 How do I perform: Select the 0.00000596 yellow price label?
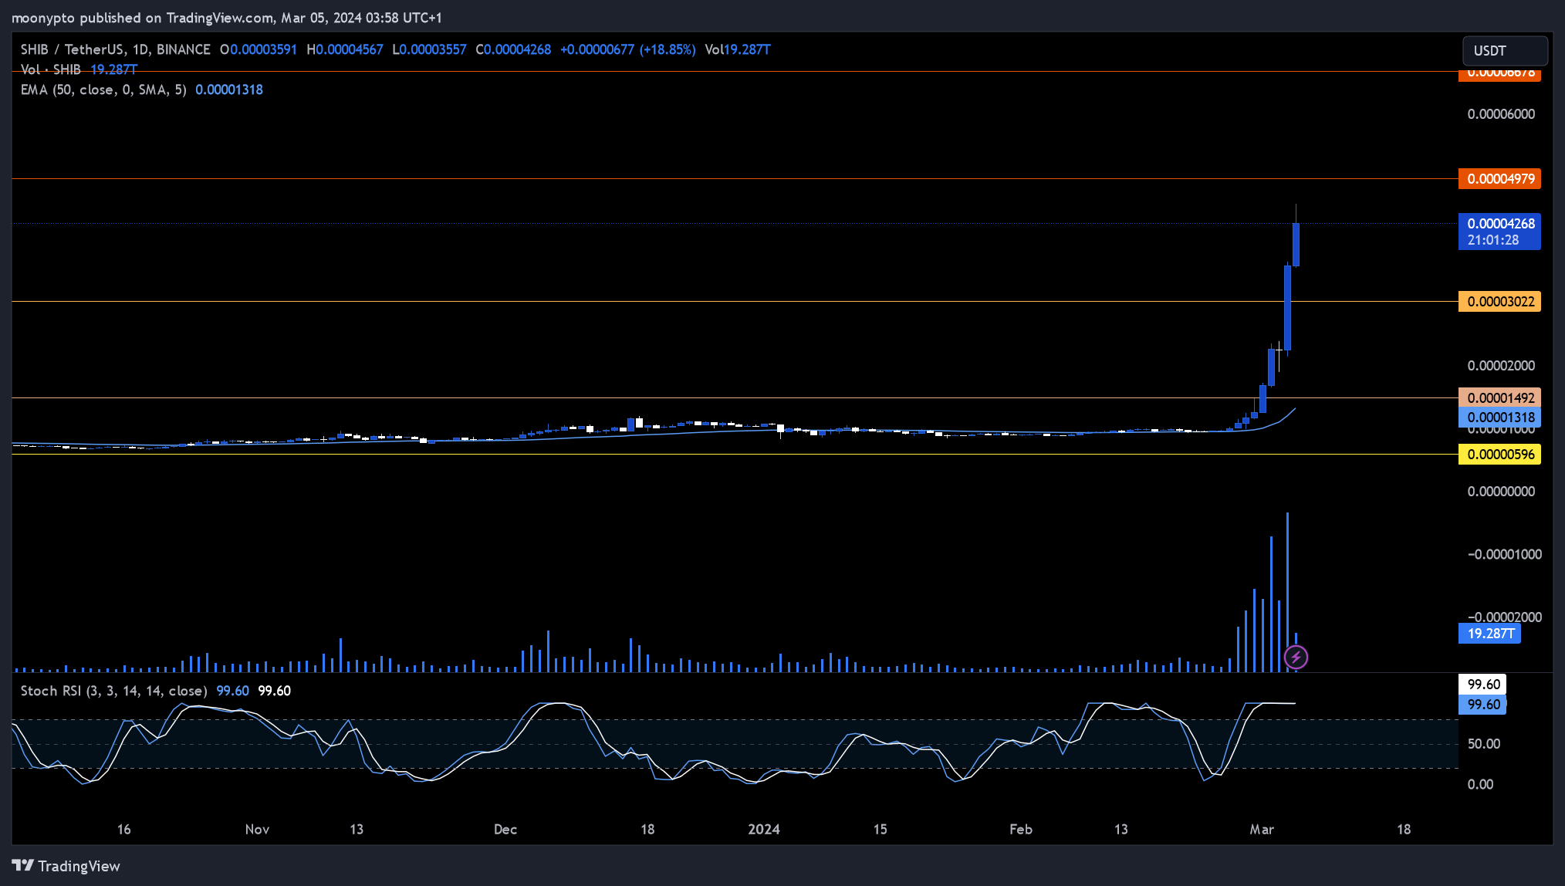(x=1499, y=455)
